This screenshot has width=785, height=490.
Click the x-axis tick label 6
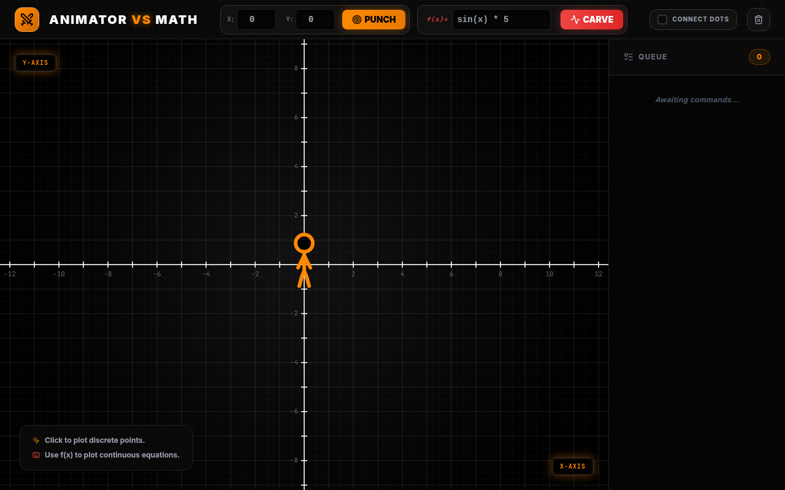451,274
